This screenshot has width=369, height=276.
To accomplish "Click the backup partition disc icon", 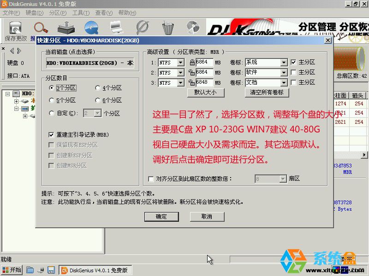I will (x=193, y=27).
